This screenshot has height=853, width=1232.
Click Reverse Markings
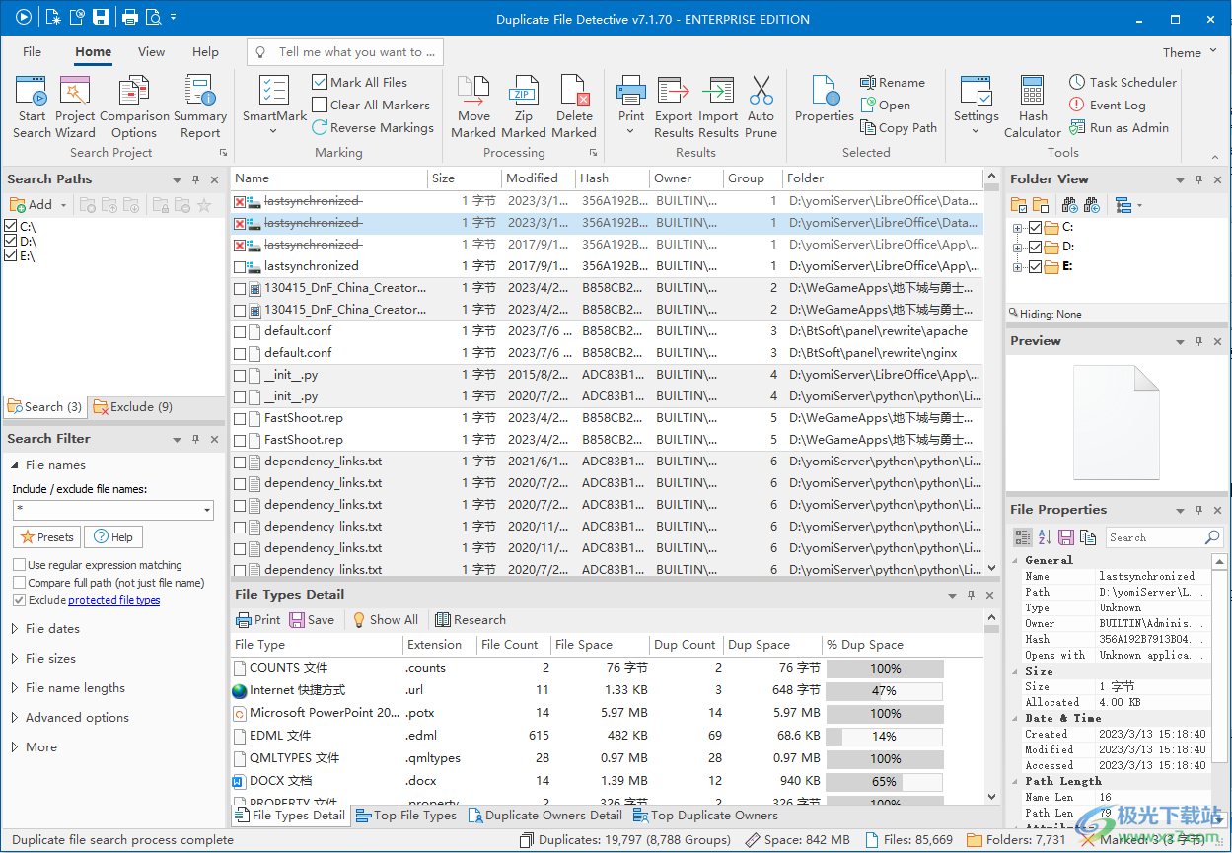(x=373, y=127)
